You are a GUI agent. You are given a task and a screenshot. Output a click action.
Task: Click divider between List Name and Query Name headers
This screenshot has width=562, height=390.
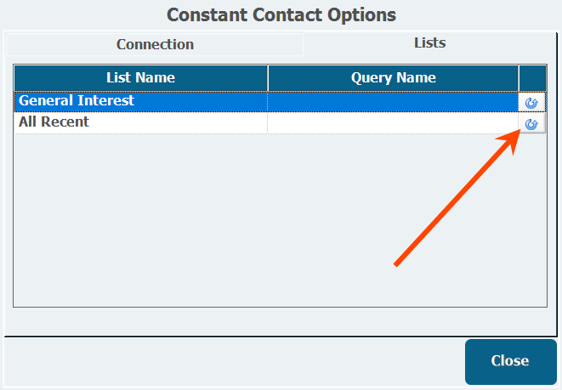pos(268,78)
